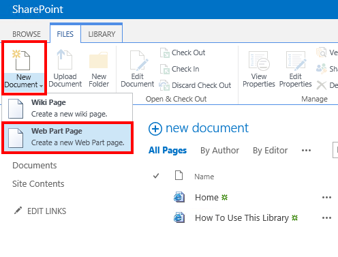Open How To Use This Library

click(x=242, y=218)
